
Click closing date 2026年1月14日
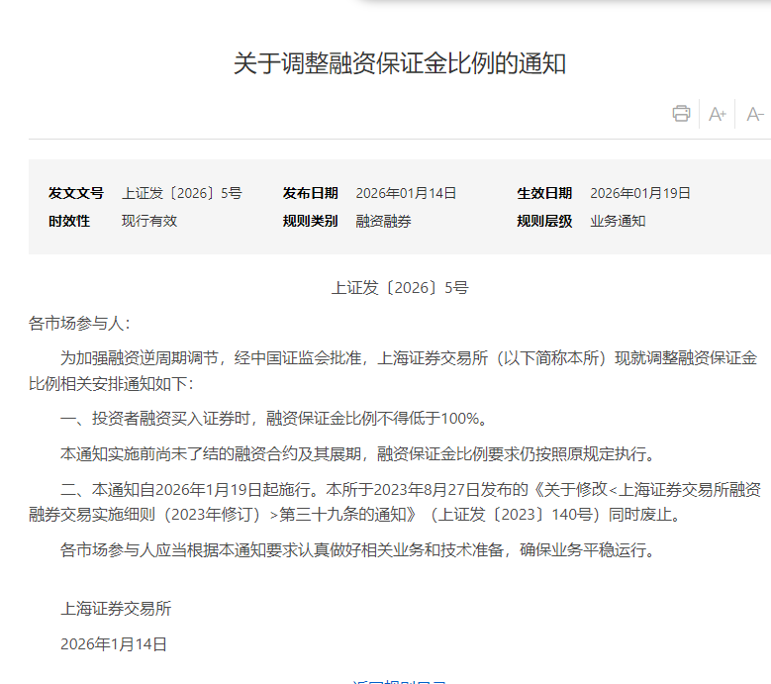click(x=114, y=644)
